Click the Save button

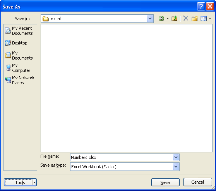pyautogui.click(x=165, y=182)
